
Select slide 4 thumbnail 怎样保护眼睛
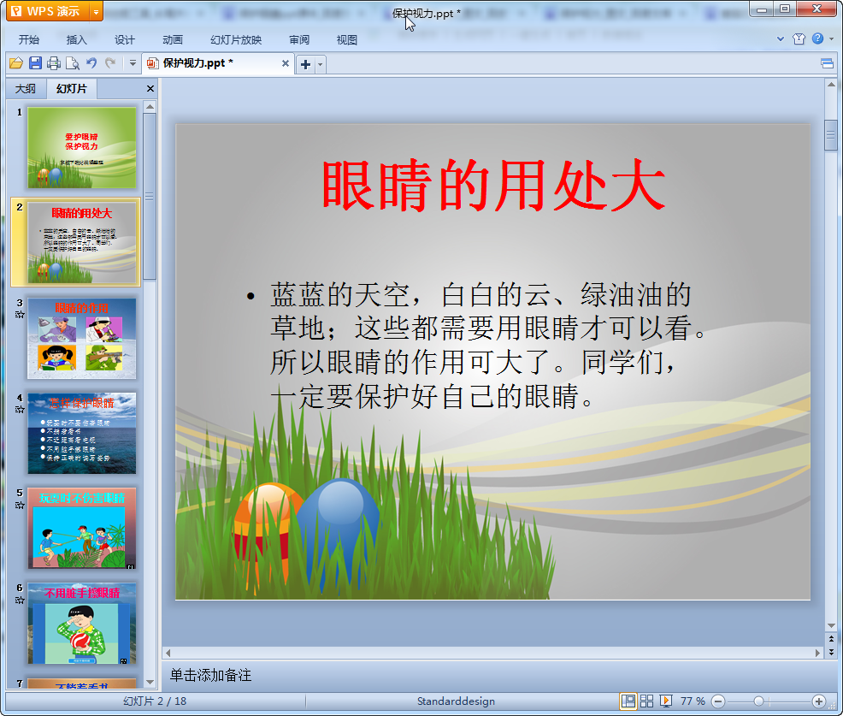(82, 433)
